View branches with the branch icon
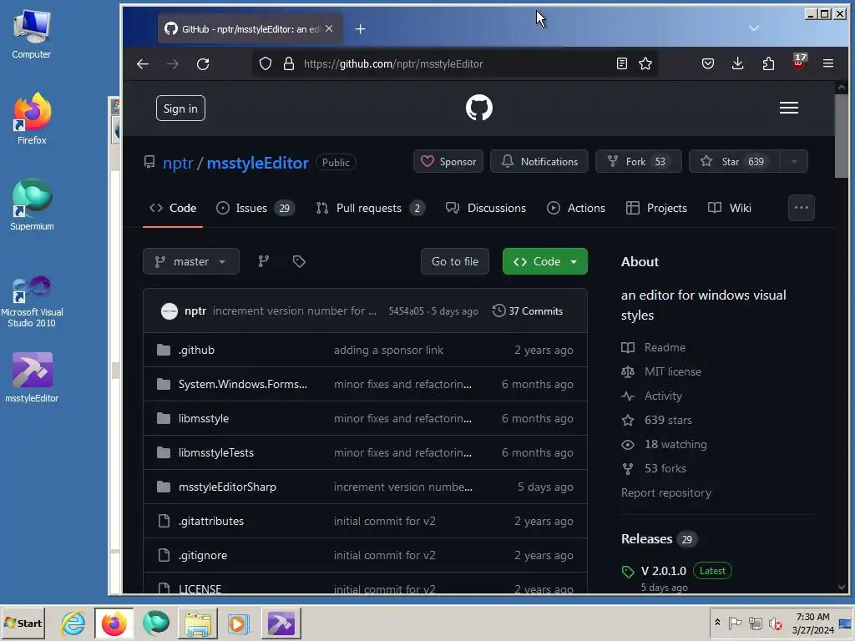The height and width of the screenshot is (641, 855). pyautogui.click(x=263, y=261)
